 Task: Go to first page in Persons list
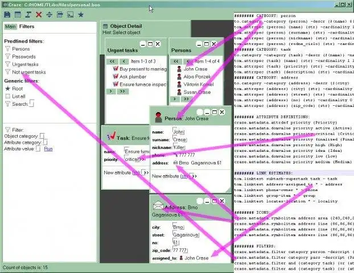coord(176,61)
